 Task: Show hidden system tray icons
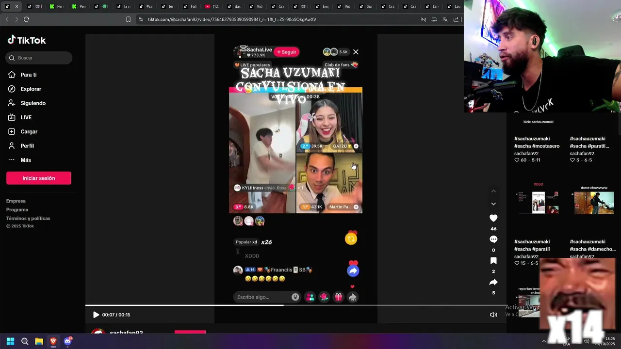coord(543,341)
